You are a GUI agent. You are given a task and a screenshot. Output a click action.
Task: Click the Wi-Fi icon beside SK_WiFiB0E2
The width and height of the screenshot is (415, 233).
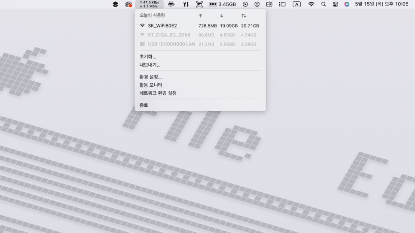(x=142, y=26)
